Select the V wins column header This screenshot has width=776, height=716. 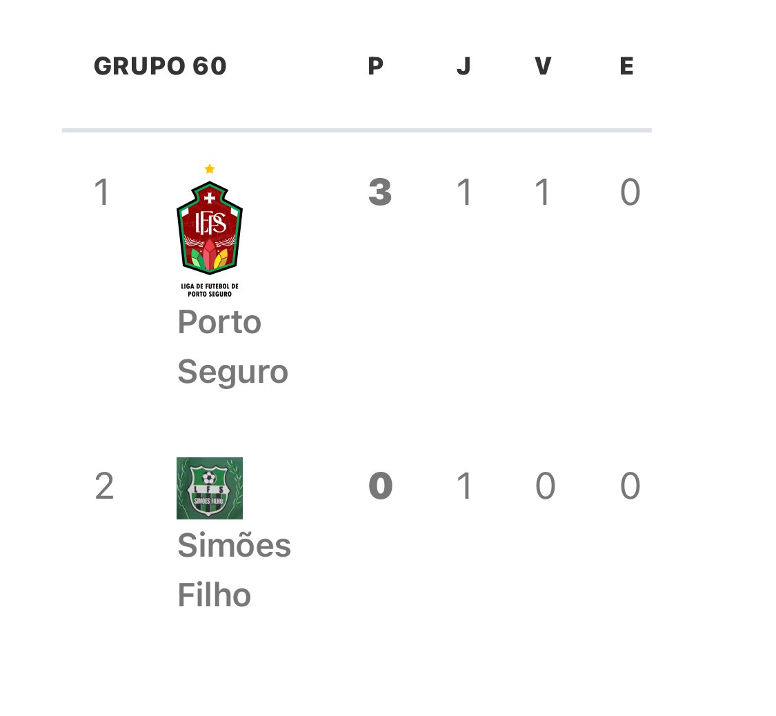pos(543,66)
